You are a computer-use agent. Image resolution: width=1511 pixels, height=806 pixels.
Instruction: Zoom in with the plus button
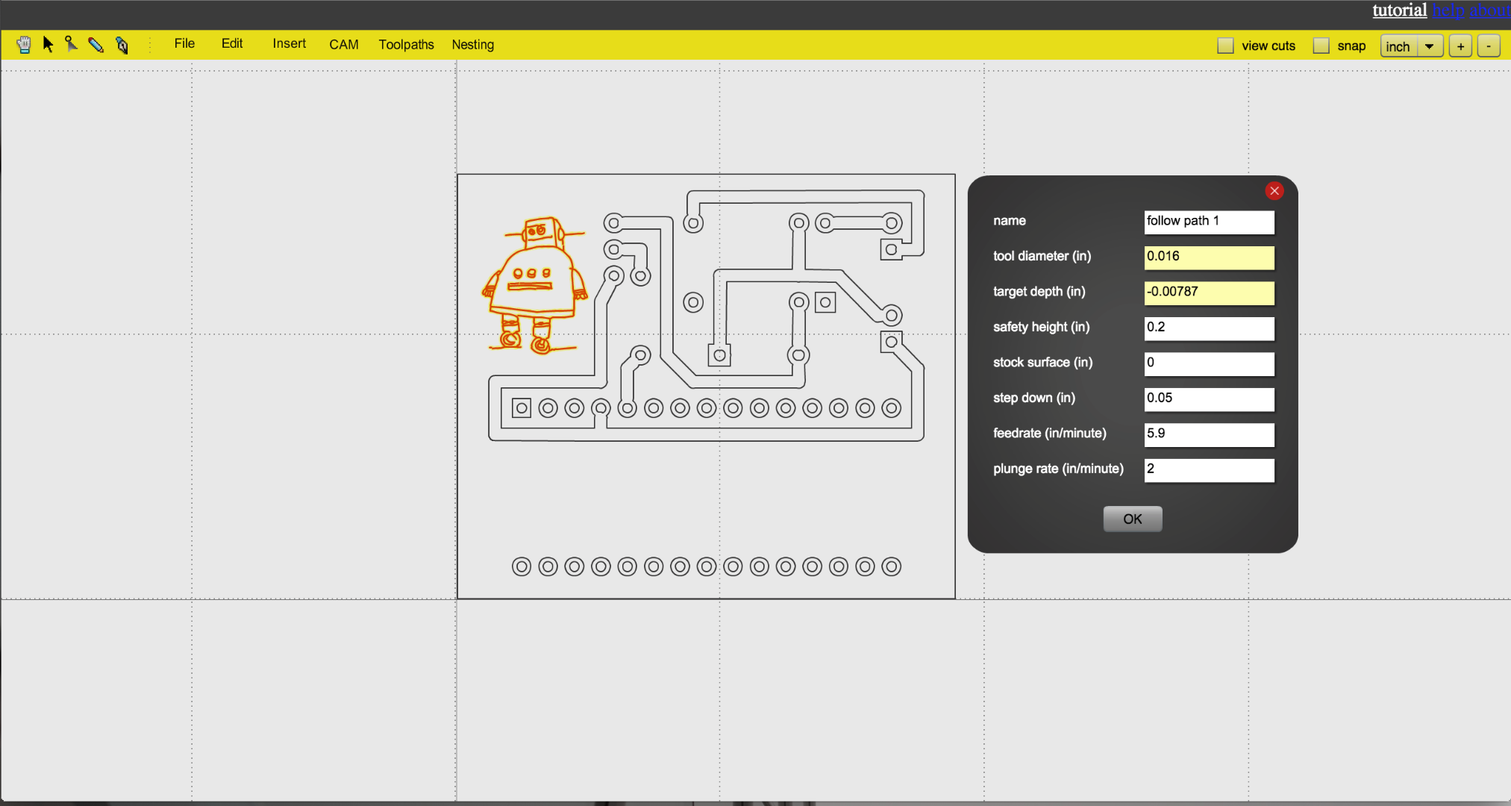tap(1460, 46)
